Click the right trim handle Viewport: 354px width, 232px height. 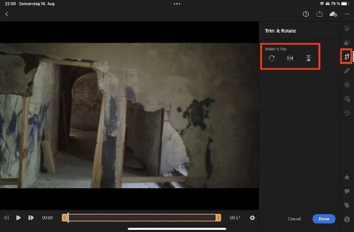click(x=218, y=218)
